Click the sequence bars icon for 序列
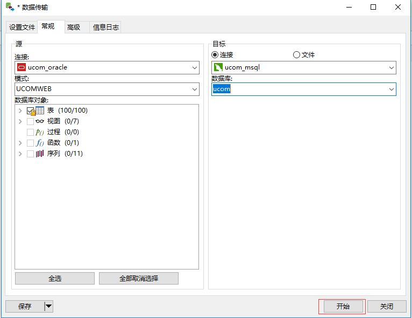The image size is (412, 318). [x=40, y=154]
